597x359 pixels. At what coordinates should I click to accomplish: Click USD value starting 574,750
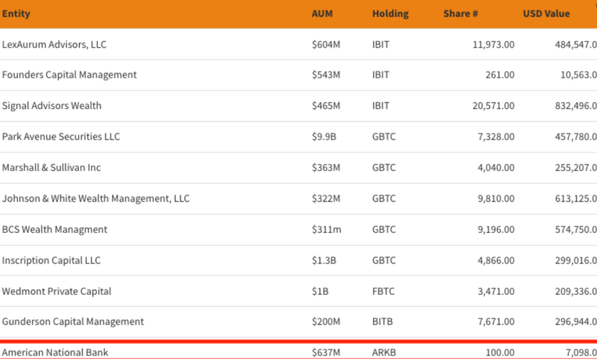(575, 229)
